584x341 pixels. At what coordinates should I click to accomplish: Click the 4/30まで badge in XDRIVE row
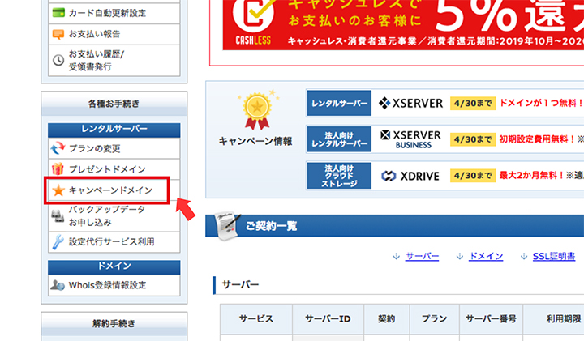(473, 175)
